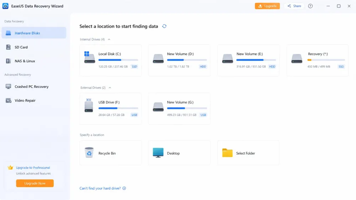Click the Local Disk (C:) Windows drive icon

[x=89, y=57]
